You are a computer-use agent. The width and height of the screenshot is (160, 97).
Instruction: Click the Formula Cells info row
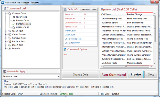pos(80,27)
